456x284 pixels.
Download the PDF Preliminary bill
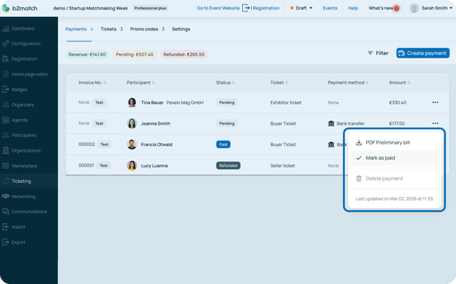tap(387, 143)
